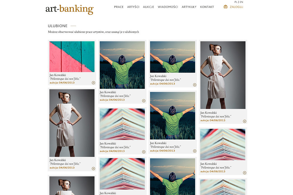Click the remove icon on the large green-shirt card in the third column
Image resolution: width=293 pixels, height=195 pixels.
(x=195, y=151)
